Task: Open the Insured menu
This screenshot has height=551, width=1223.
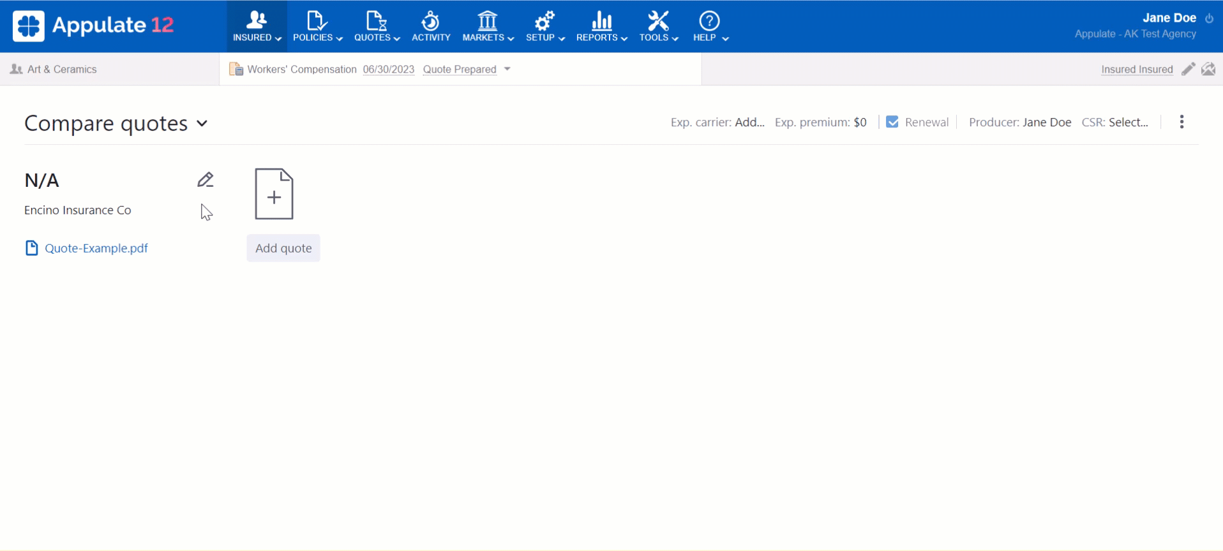Action: (257, 26)
